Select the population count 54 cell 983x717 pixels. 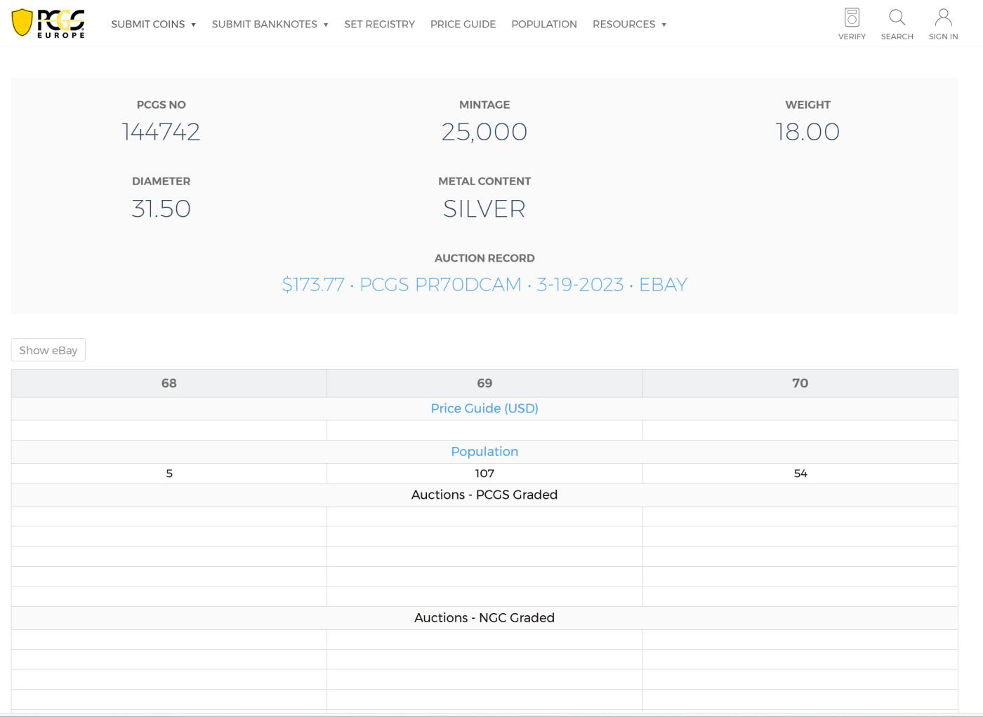coord(800,474)
